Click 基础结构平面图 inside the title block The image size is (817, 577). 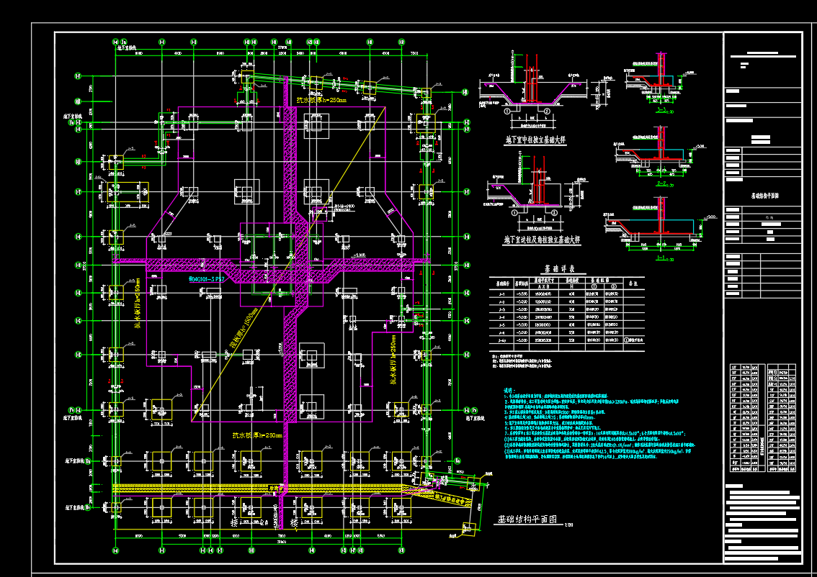764,196
